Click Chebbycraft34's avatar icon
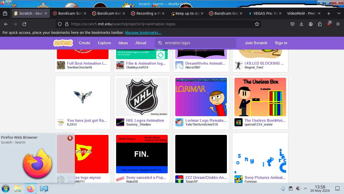Screen dimensions: 344x194 [120, 65]
